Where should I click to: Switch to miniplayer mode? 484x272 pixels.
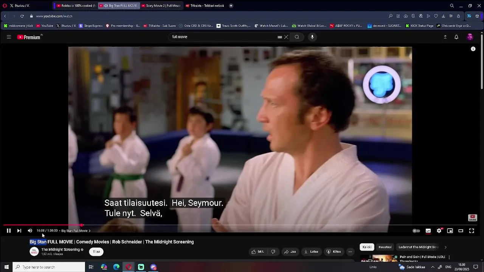[450, 231]
